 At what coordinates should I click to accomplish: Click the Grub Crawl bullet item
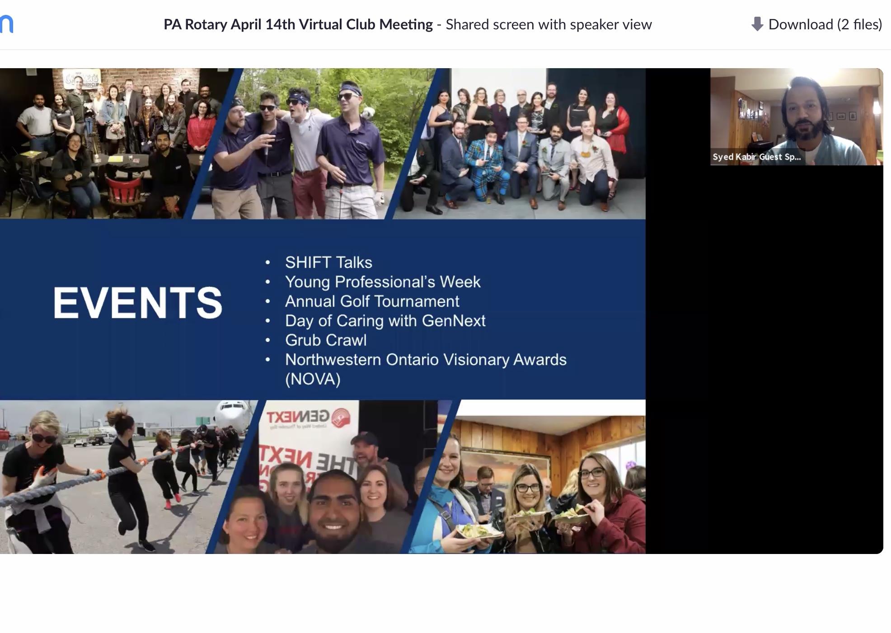[x=326, y=340]
